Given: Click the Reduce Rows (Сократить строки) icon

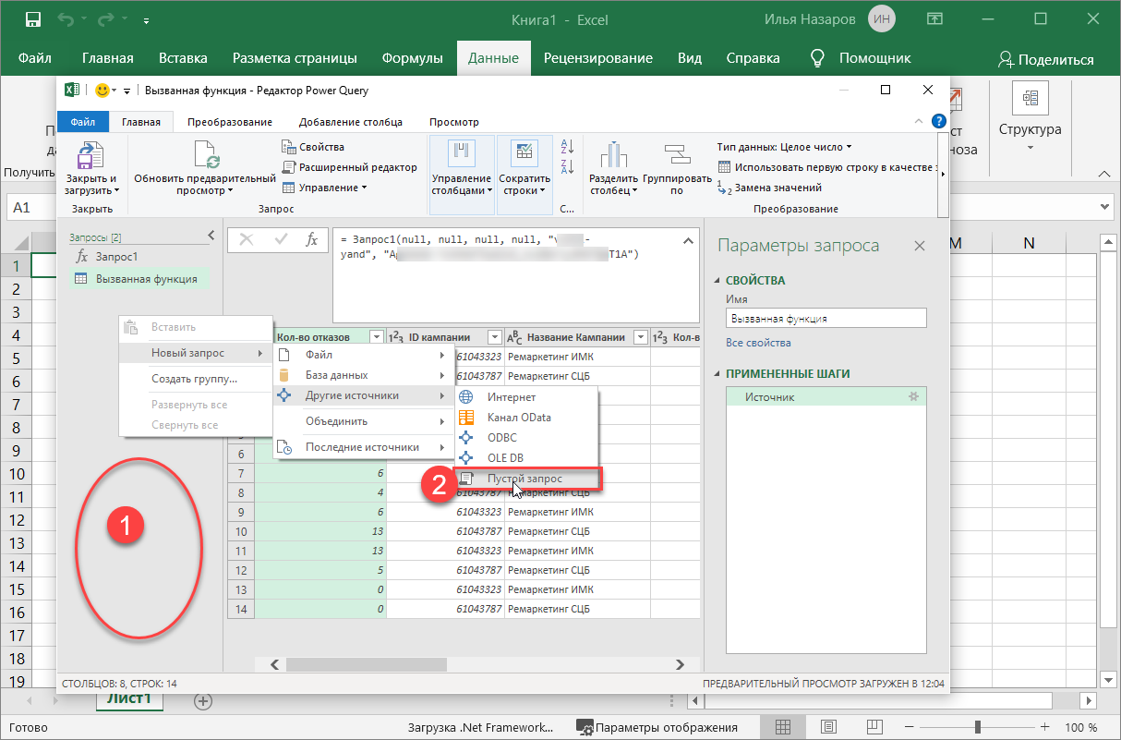Looking at the screenshot, I should pyautogui.click(x=524, y=154).
